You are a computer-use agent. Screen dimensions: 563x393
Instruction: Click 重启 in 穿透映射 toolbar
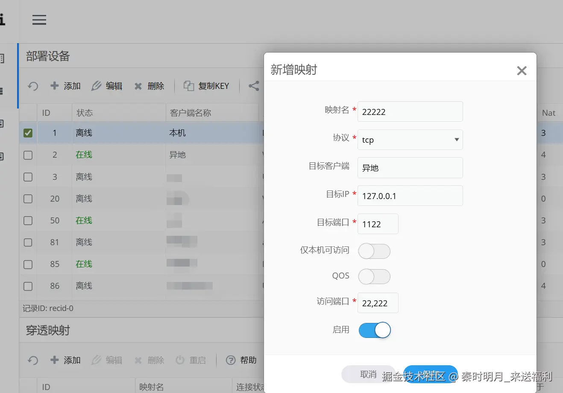tap(191, 360)
